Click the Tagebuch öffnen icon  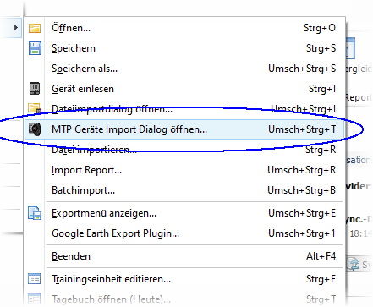point(35,299)
